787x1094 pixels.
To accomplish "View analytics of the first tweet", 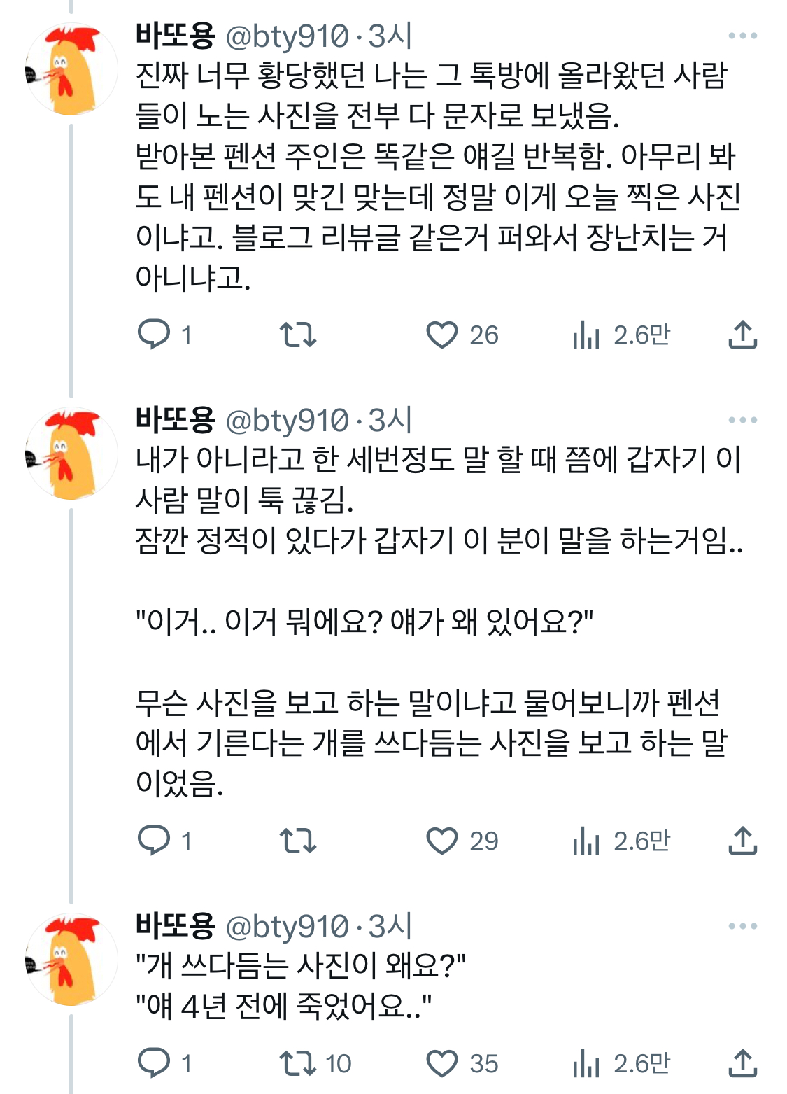I will 587,335.
